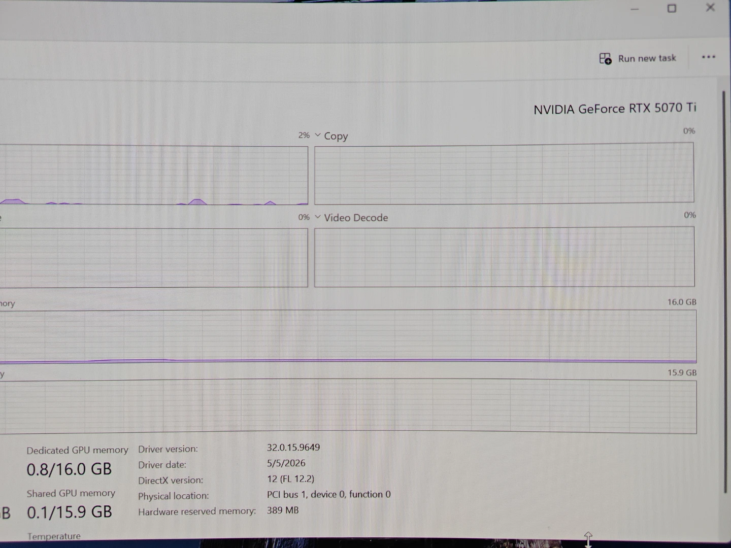Click the dedicated GPU memory 16.0 GB graph
This screenshot has height=548, width=731.
pos(348,336)
